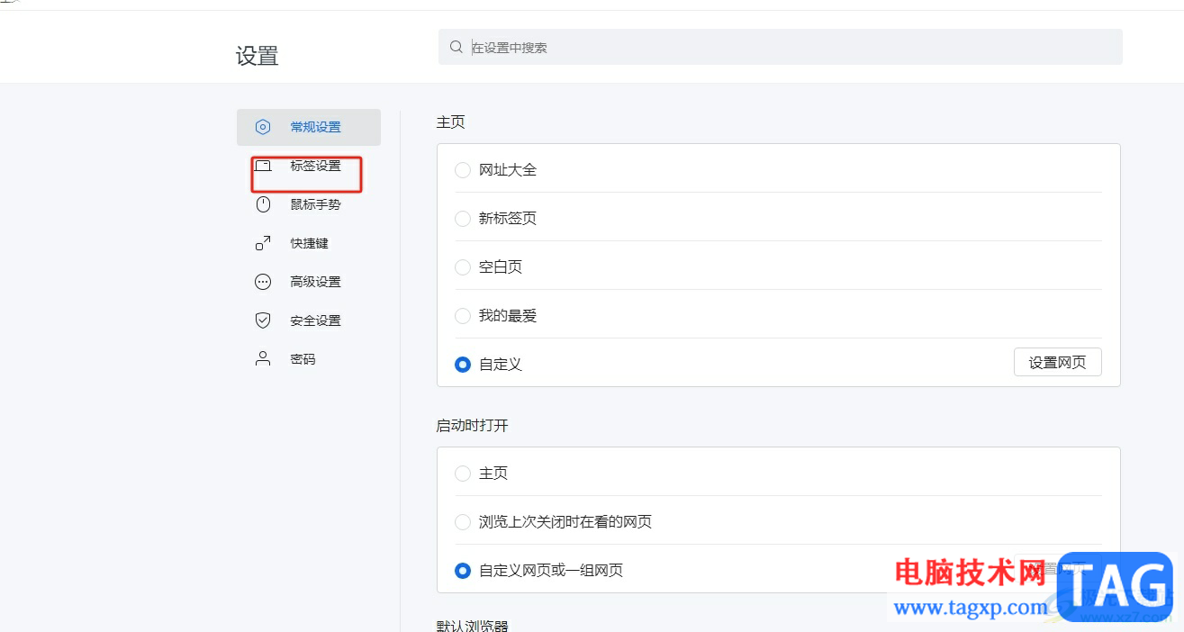Choose 空白页 for the homepage

(462, 266)
